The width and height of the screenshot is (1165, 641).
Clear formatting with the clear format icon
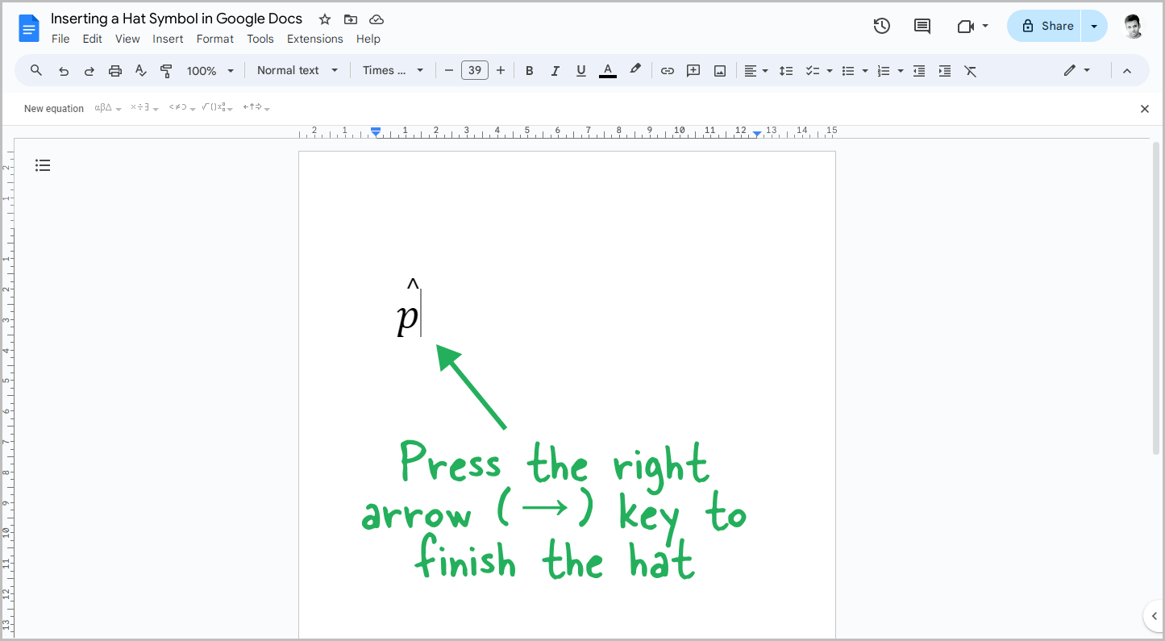pyautogui.click(x=970, y=70)
